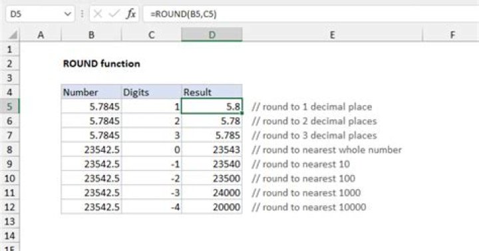Screen dimensions: 479x251
Task: Select row 13 header
Action: 10,221
